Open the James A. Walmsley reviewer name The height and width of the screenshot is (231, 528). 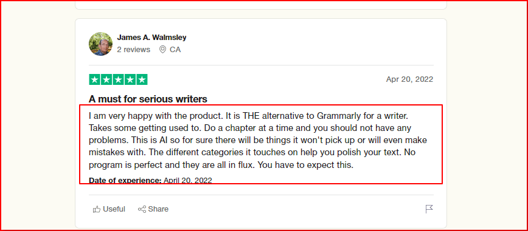[151, 37]
